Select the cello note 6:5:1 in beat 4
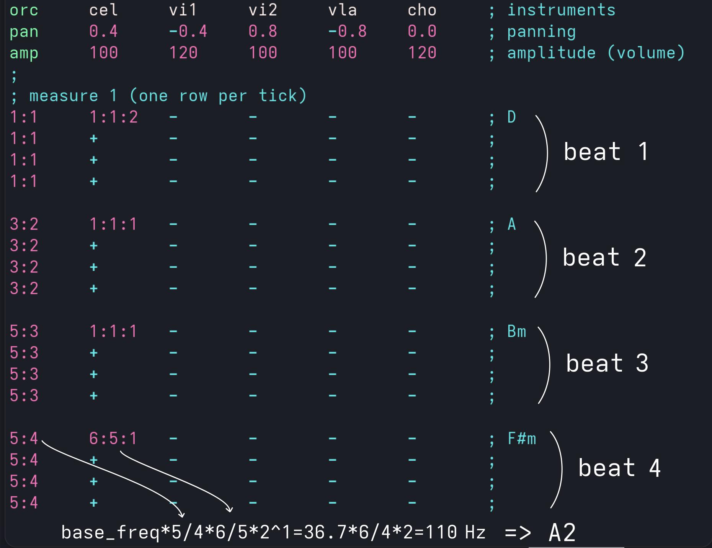Viewport: 712px width, 548px height. point(113,439)
